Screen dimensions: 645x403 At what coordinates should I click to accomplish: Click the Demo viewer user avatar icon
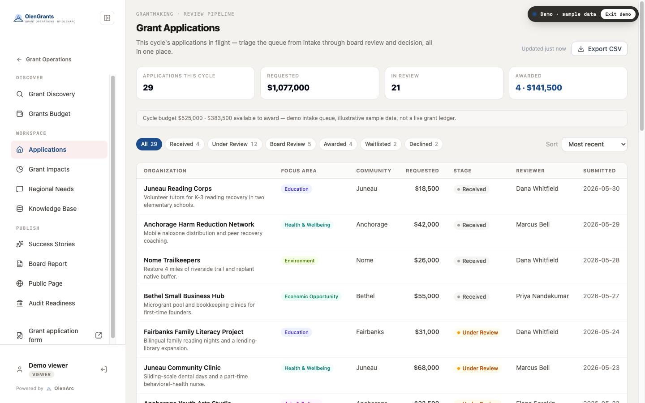[20, 369]
